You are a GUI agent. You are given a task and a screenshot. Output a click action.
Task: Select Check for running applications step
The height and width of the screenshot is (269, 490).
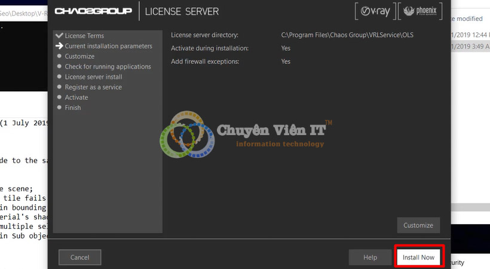click(108, 66)
